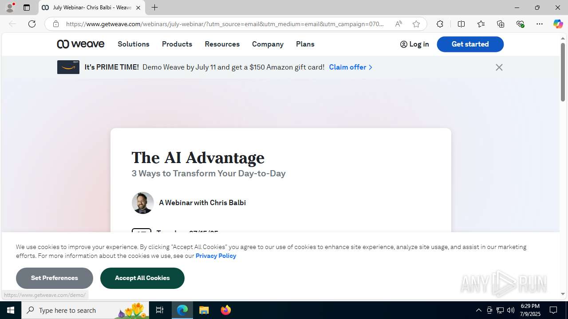Click the address bar URL

[x=225, y=24]
